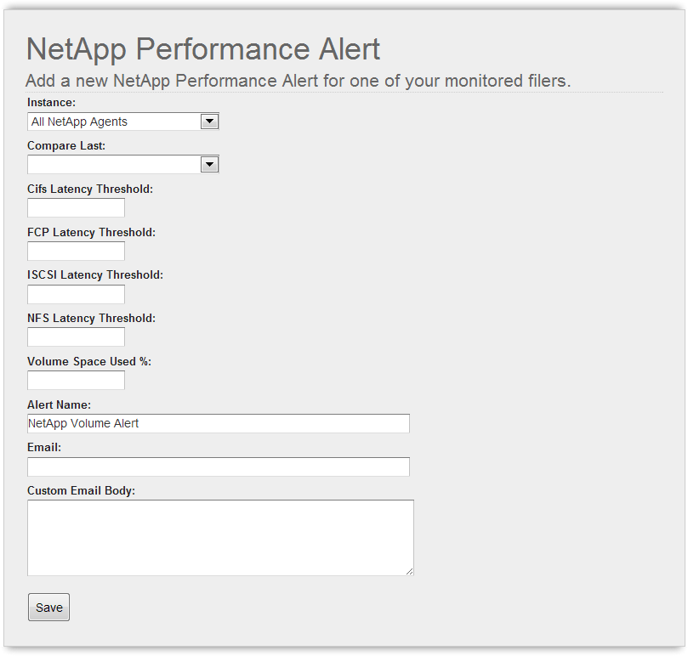The height and width of the screenshot is (656, 688).
Task: Click the Email address input field
Action: click(219, 467)
